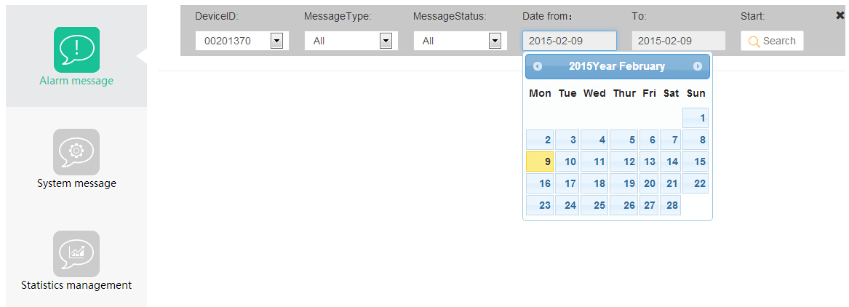Choose February 28 in the calendar
Image resolution: width=849 pixels, height=307 pixels.
point(671,205)
